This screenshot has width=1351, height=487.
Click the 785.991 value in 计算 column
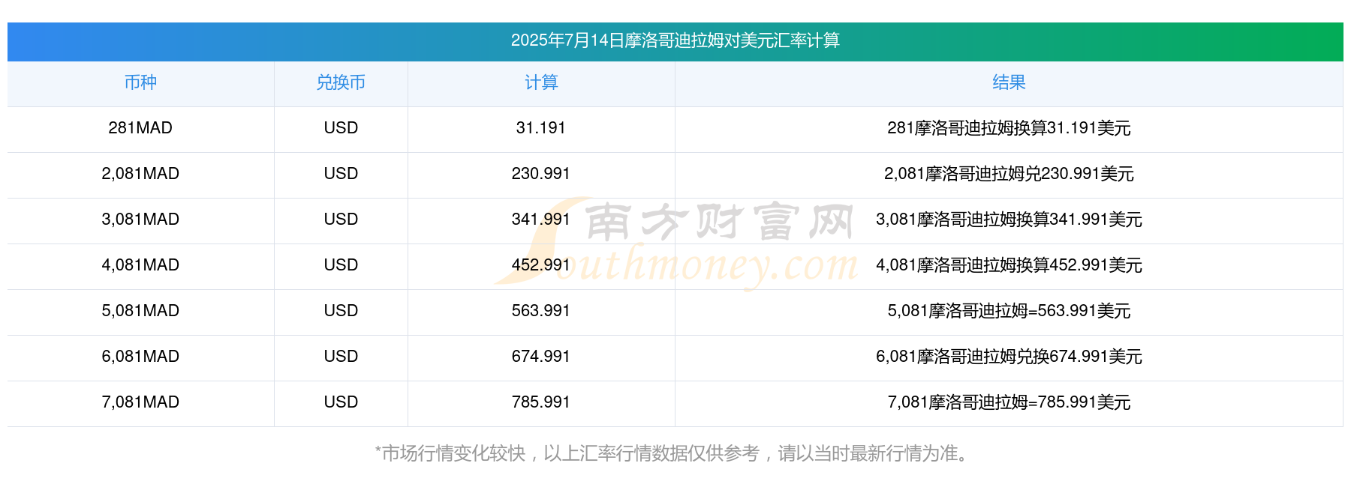541,402
